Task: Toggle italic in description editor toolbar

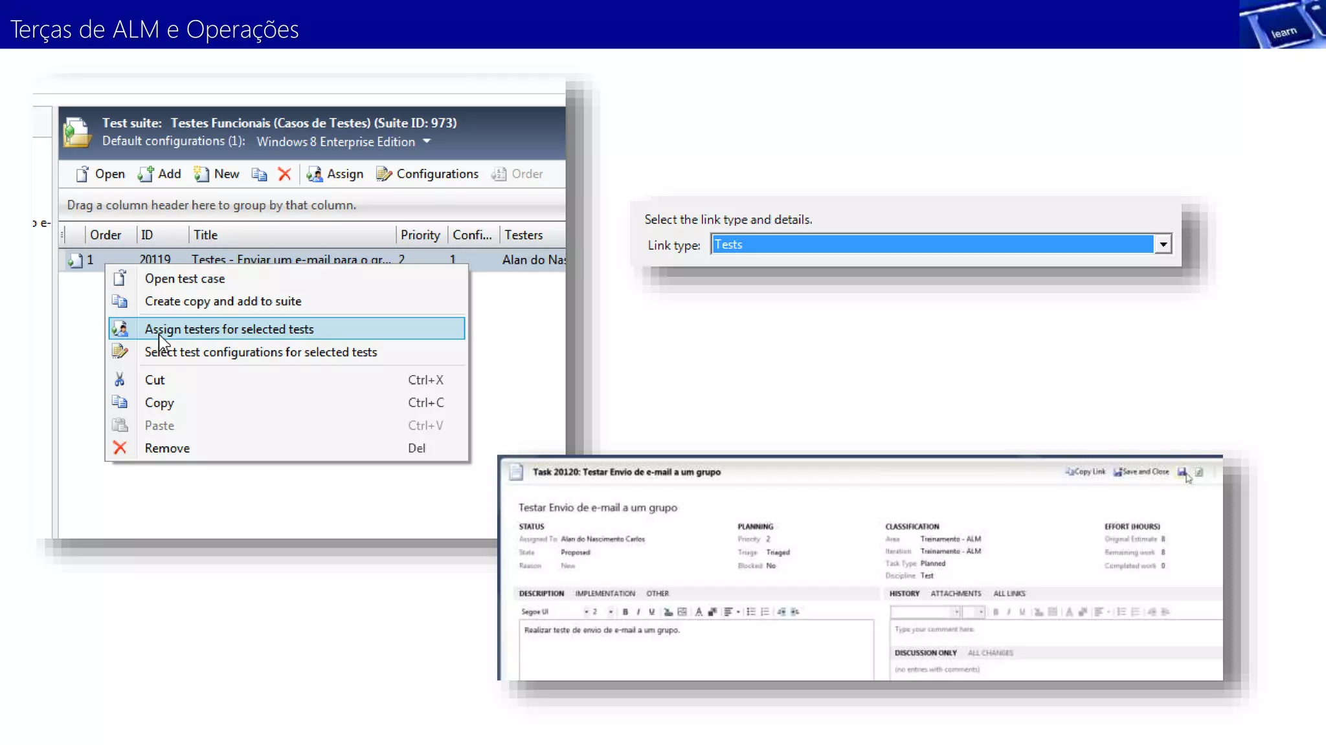Action: (638, 612)
